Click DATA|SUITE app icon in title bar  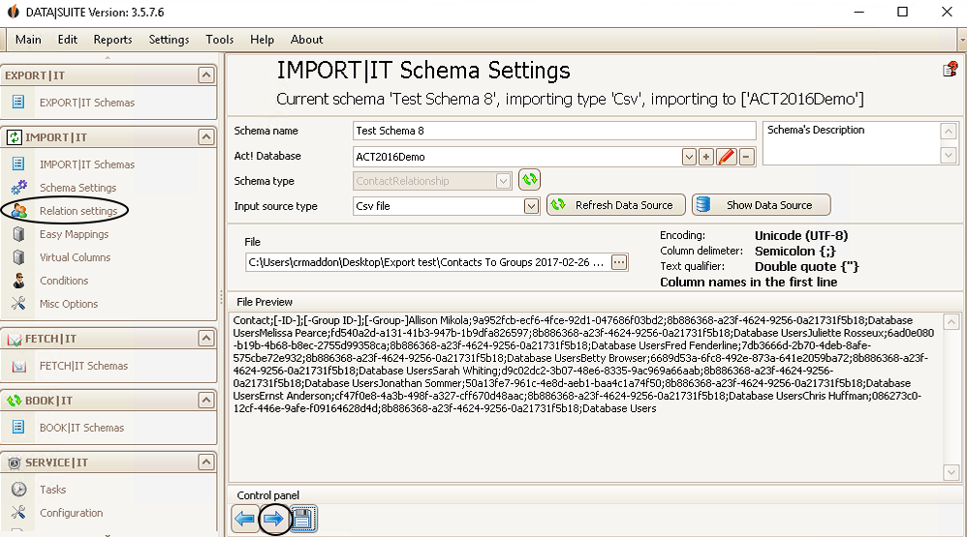(x=13, y=12)
